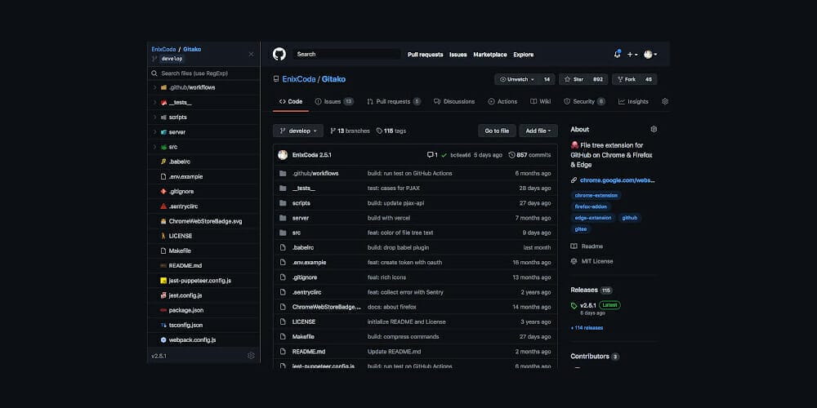Open Marketplace in top navigation

coord(489,55)
